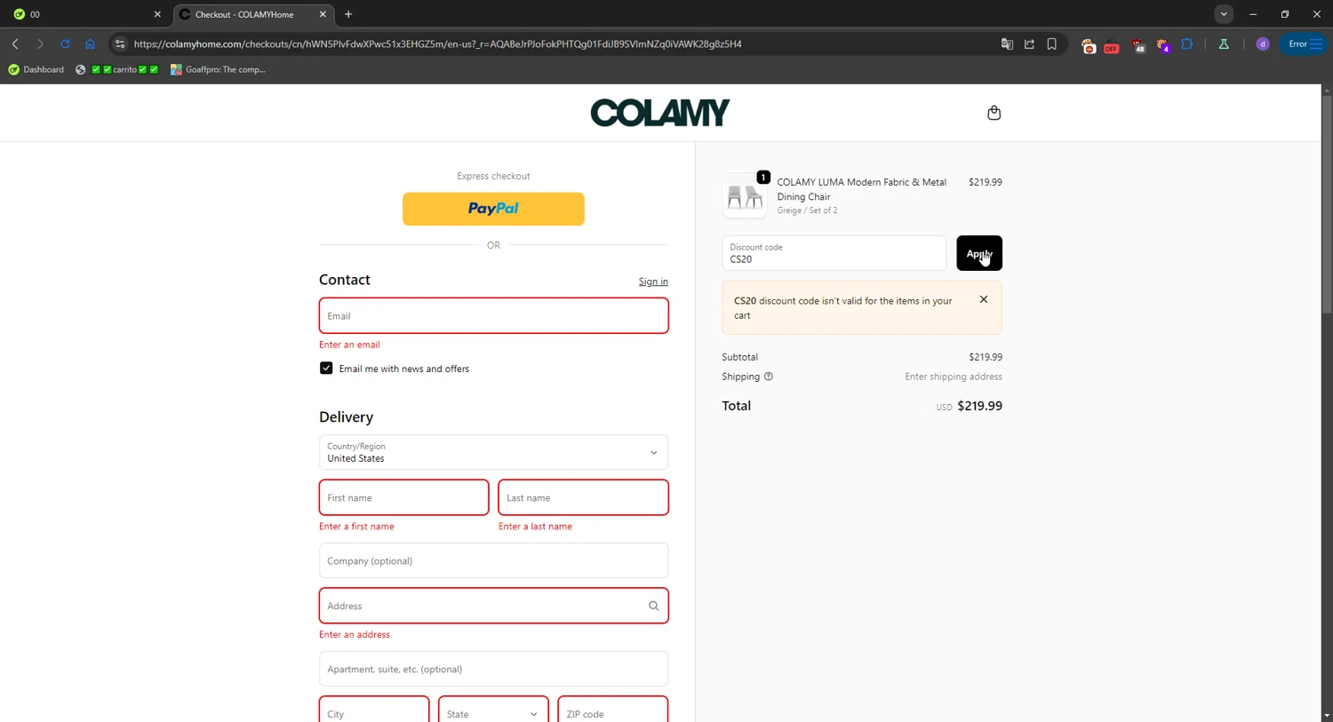Click the page vertical scrollbar
This screenshot has height=722, width=1333.
coord(1327,204)
